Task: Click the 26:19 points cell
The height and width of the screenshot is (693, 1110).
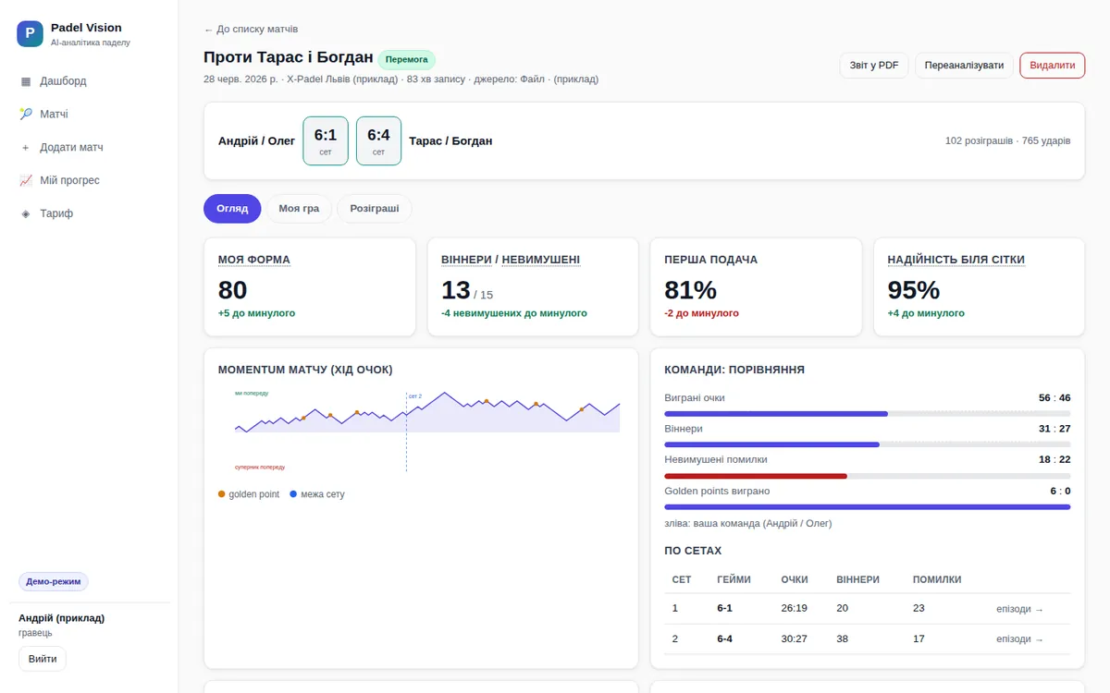Action: pyautogui.click(x=795, y=610)
